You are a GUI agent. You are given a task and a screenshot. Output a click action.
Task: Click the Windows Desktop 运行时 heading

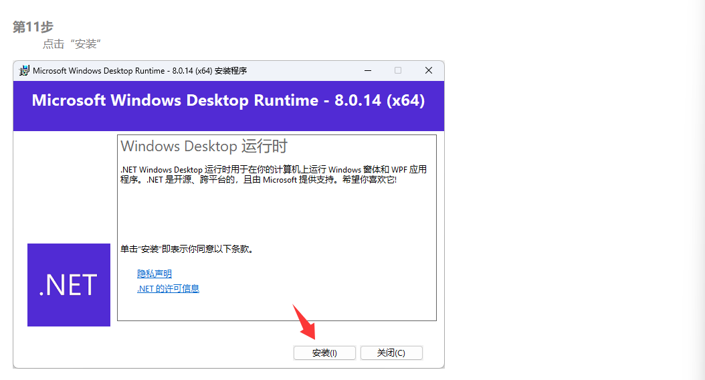204,146
